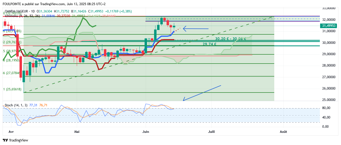
Task: Click the blue Stoch value 77,31
Action: (33, 105)
